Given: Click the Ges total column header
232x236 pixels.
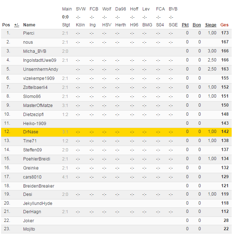Looking at the screenshot, I should pyautogui.click(x=224, y=25).
